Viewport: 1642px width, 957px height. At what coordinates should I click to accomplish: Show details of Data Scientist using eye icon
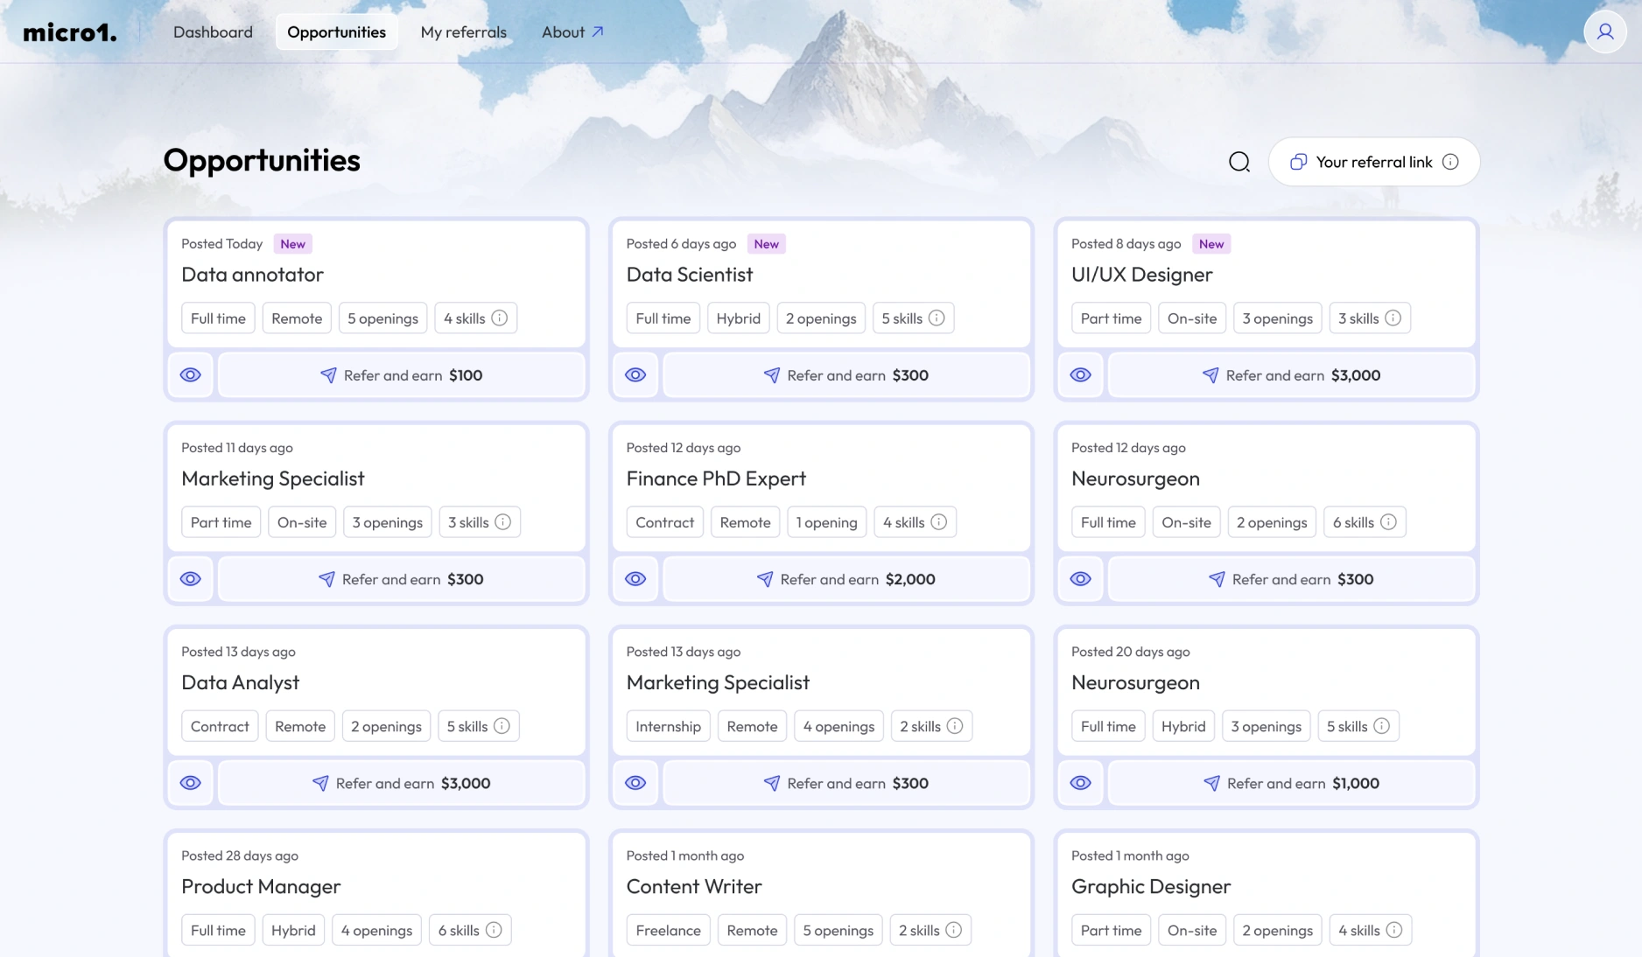[635, 375]
